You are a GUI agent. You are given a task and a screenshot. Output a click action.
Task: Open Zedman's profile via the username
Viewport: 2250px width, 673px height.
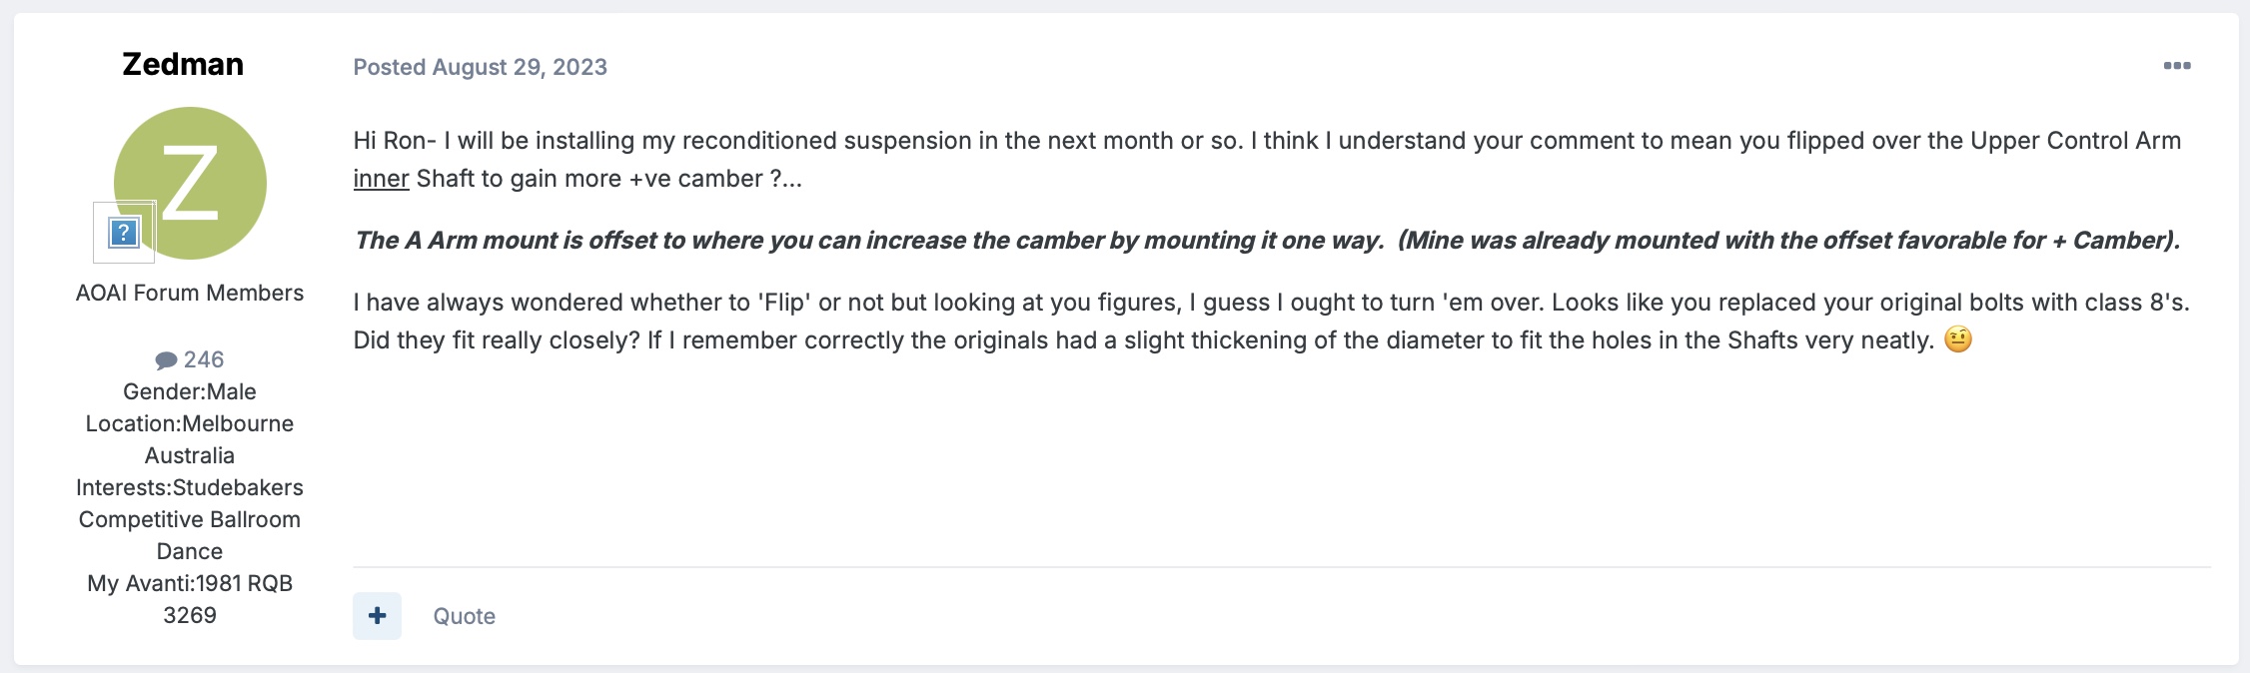point(183,64)
